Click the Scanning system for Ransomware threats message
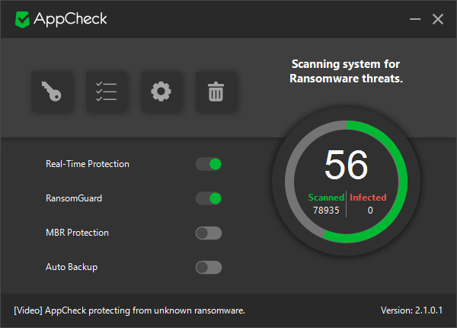 346,71
